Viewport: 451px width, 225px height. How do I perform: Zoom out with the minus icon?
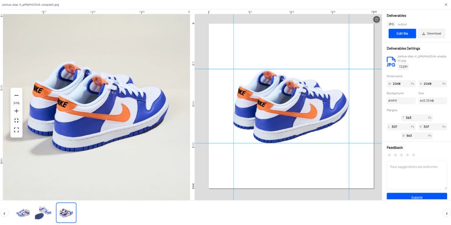16,95
